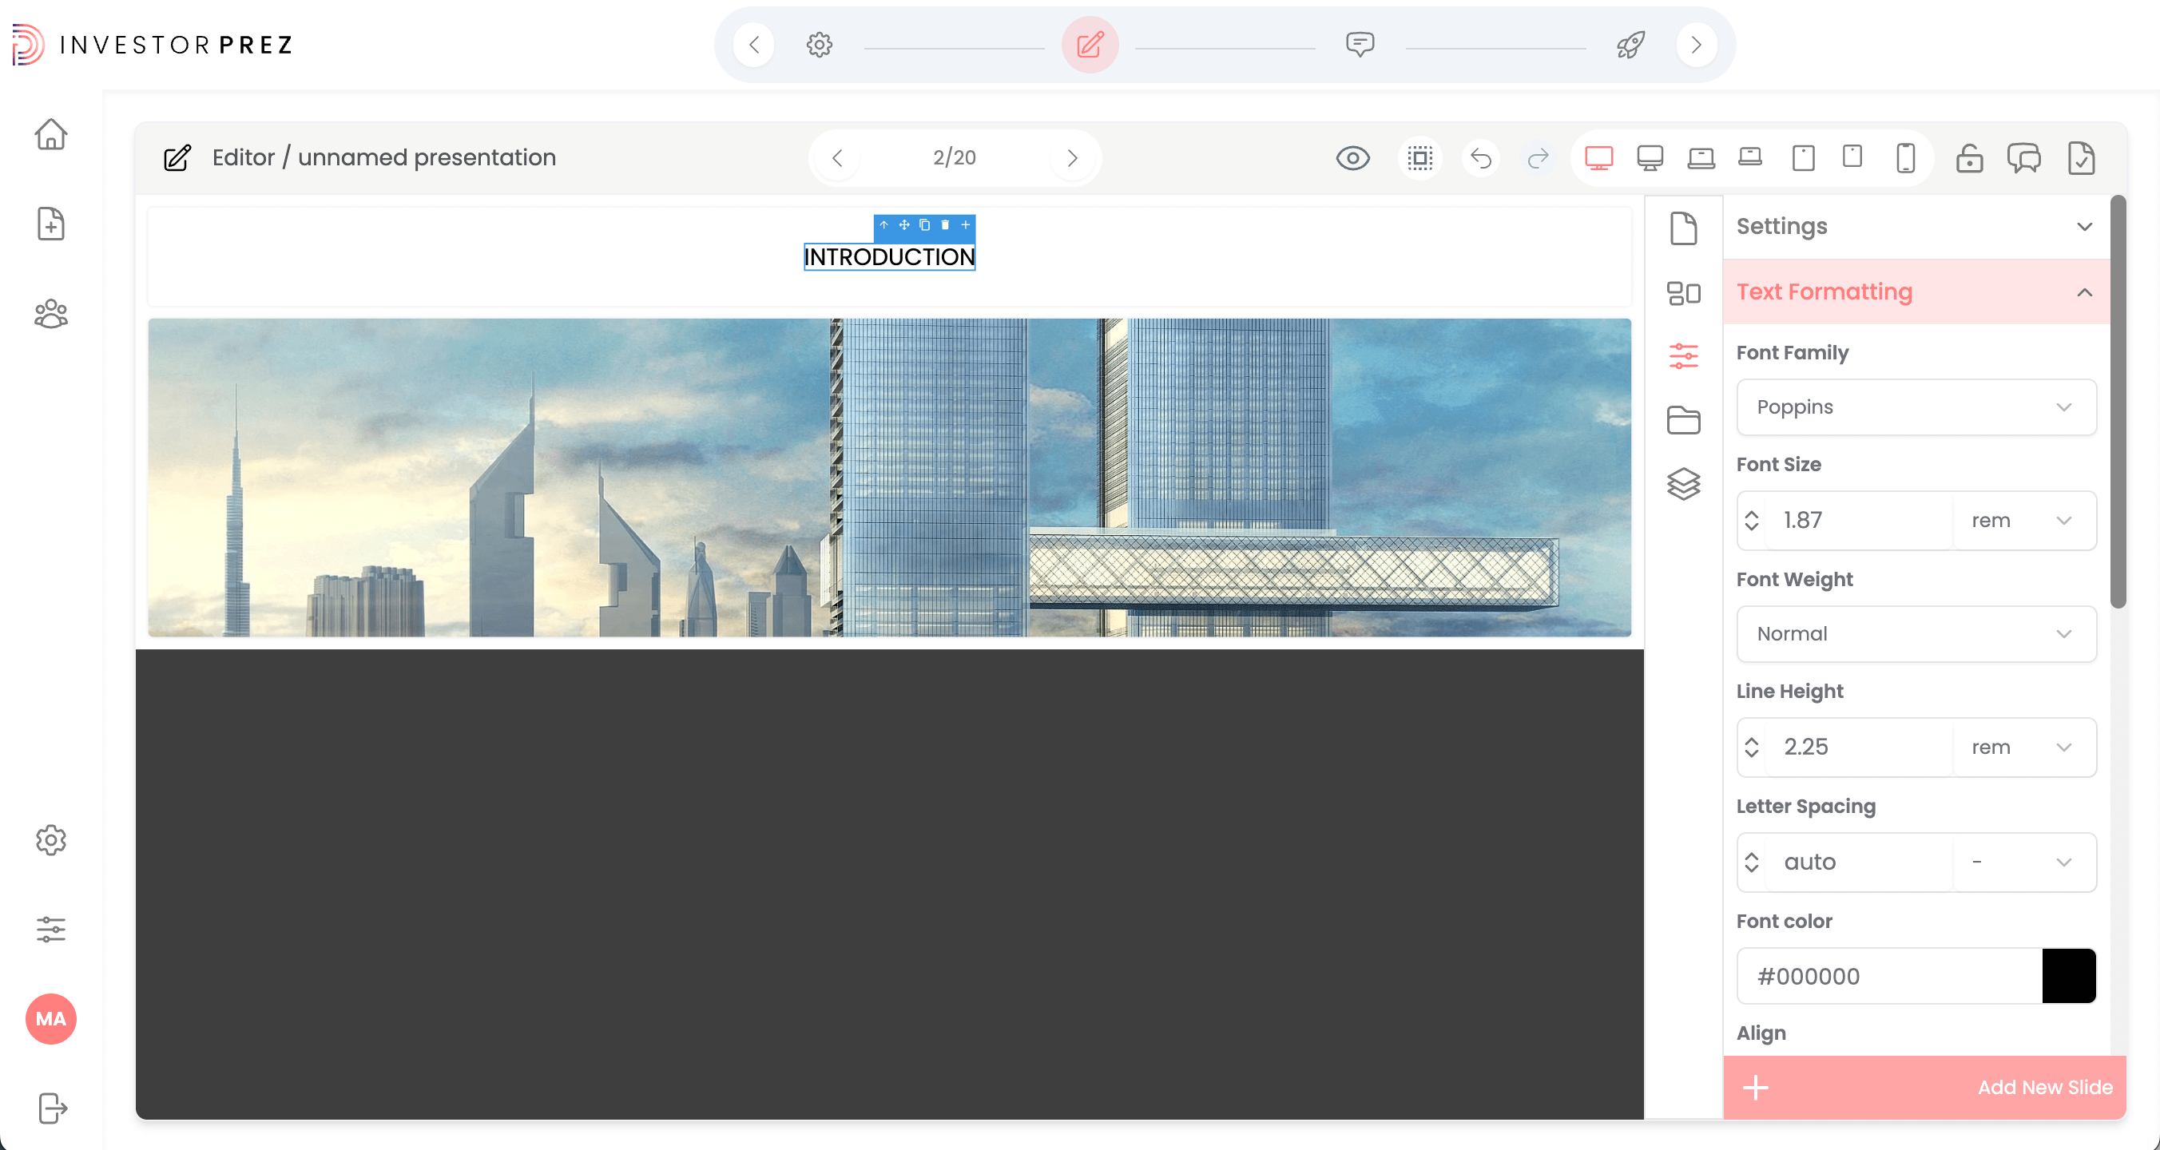Select the INTRODUCTION text block
The image size is (2160, 1150).
(889, 256)
